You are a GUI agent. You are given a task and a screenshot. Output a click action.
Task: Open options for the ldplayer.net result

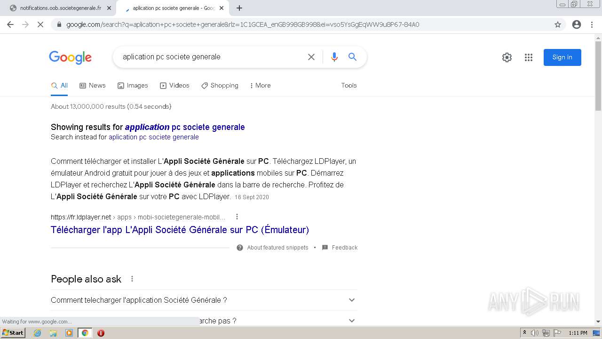(237, 217)
